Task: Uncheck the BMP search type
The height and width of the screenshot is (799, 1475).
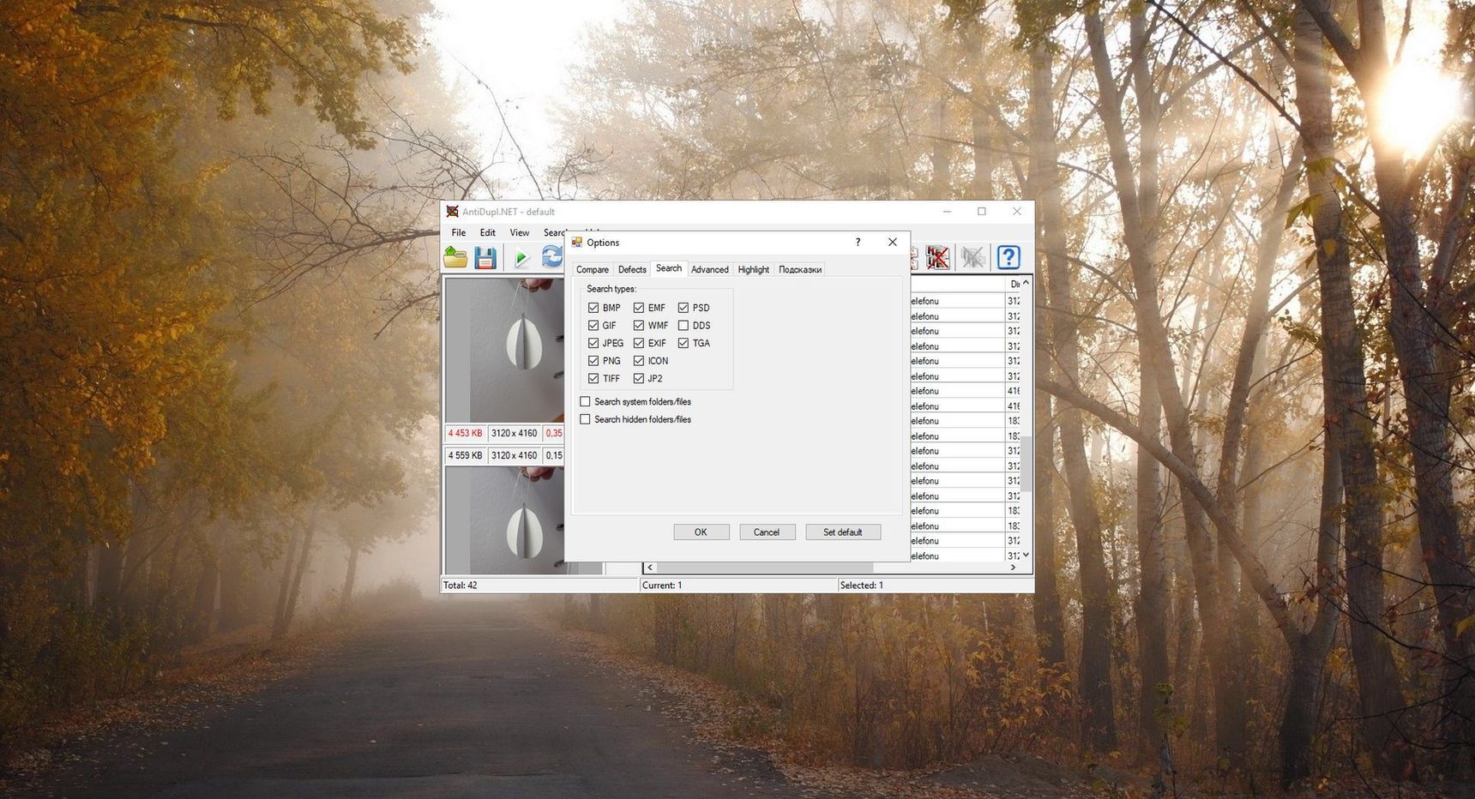Action: pos(593,308)
